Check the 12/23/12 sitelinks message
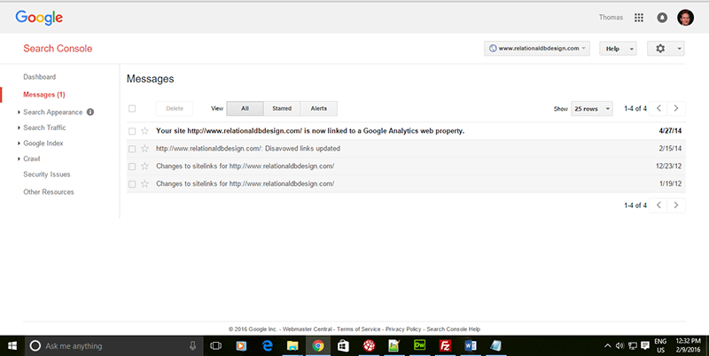Image resolution: width=709 pixels, height=356 pixels. (132, 166)
